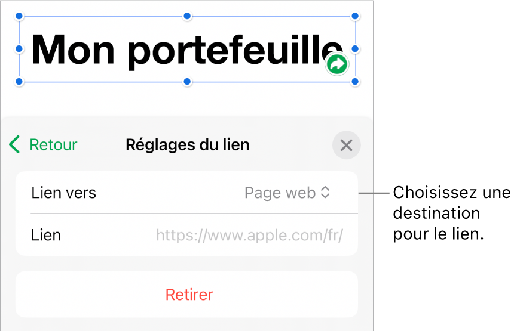Image resolution: width=517 pixels, height=331 pixels.
Task: Click the Lien URL input field
Action: pyautogui.click(x=249, y=235)
